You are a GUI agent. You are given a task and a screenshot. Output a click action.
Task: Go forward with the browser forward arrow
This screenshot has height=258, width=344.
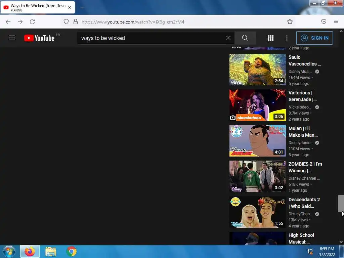(20, 22)
